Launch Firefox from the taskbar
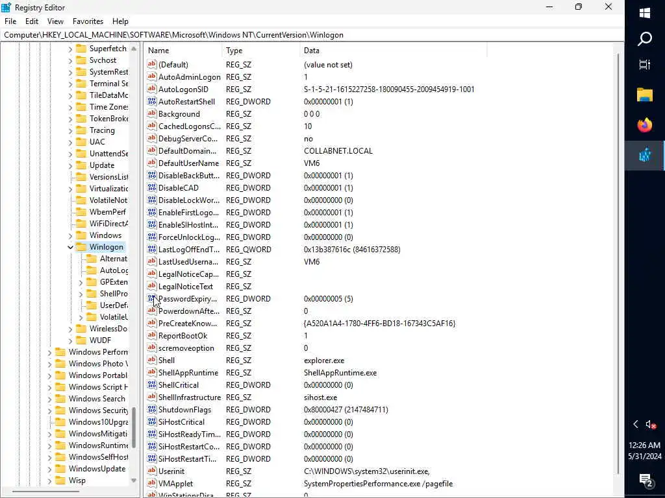The height and width of the screenshot is (498, 665). point(645,125)
